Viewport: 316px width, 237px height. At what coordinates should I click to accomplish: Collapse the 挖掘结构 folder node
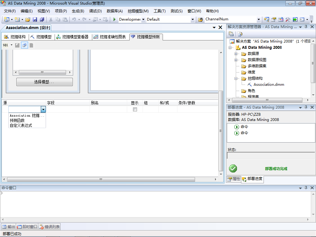[236, 78]
